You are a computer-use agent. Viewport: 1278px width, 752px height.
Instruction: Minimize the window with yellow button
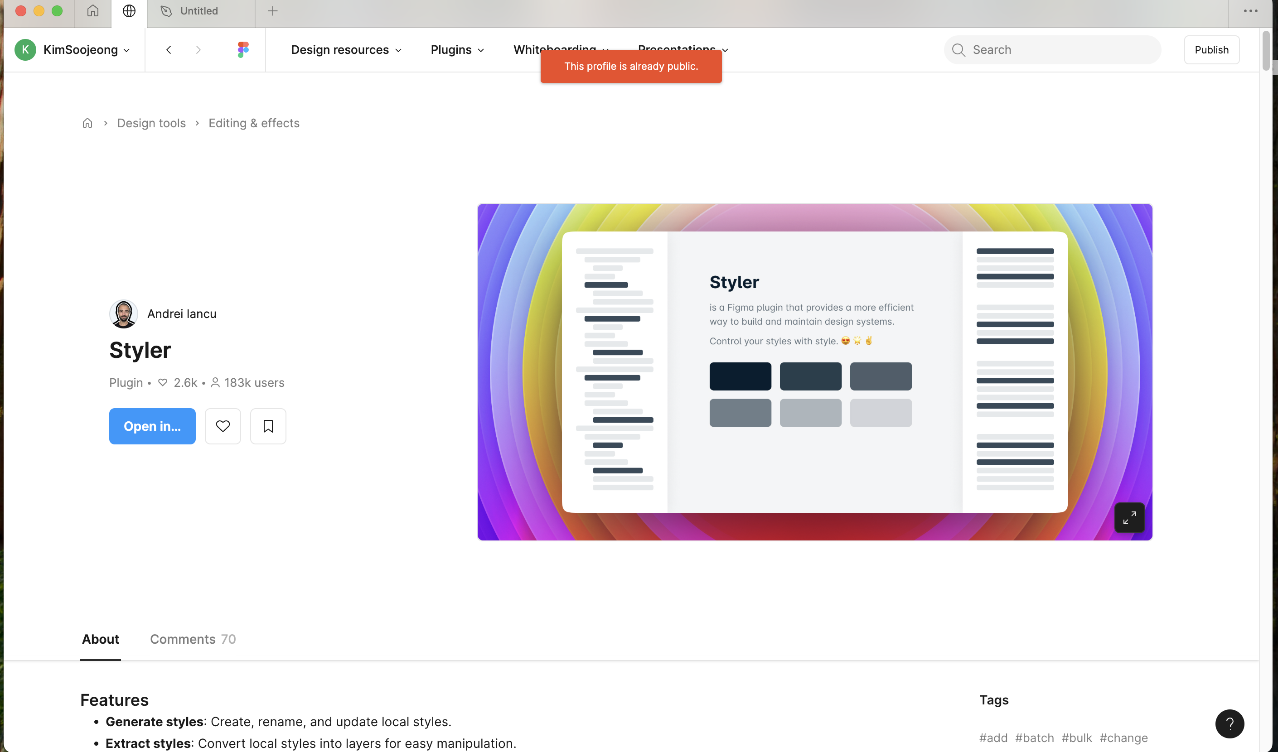[x=39, y=11]
